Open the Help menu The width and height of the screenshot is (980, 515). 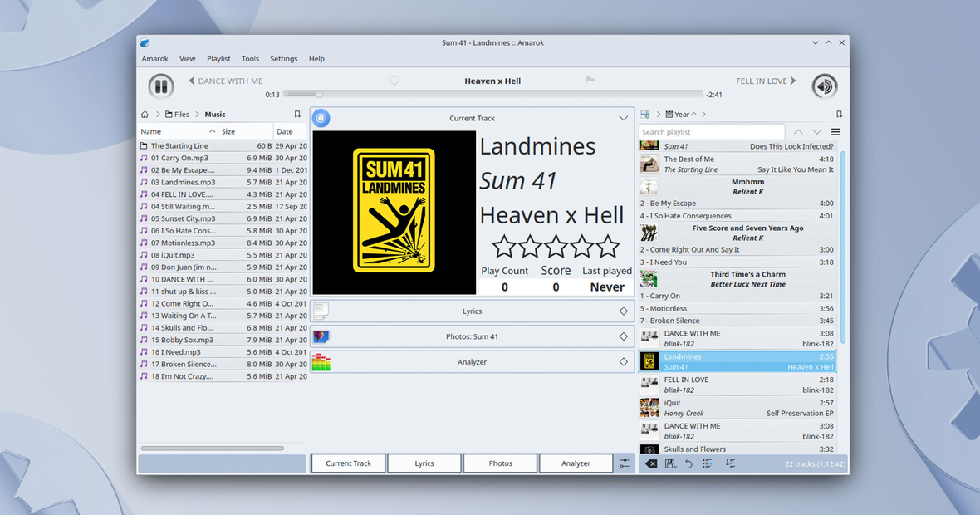point(317,59)
